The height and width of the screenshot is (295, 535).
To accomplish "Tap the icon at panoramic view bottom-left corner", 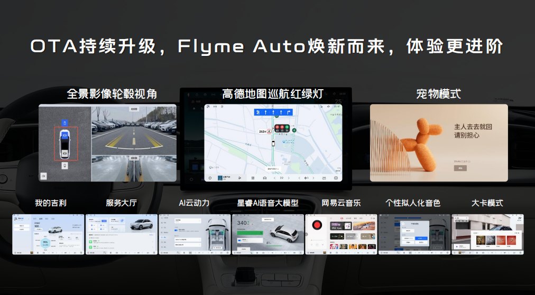I will 43,176.
